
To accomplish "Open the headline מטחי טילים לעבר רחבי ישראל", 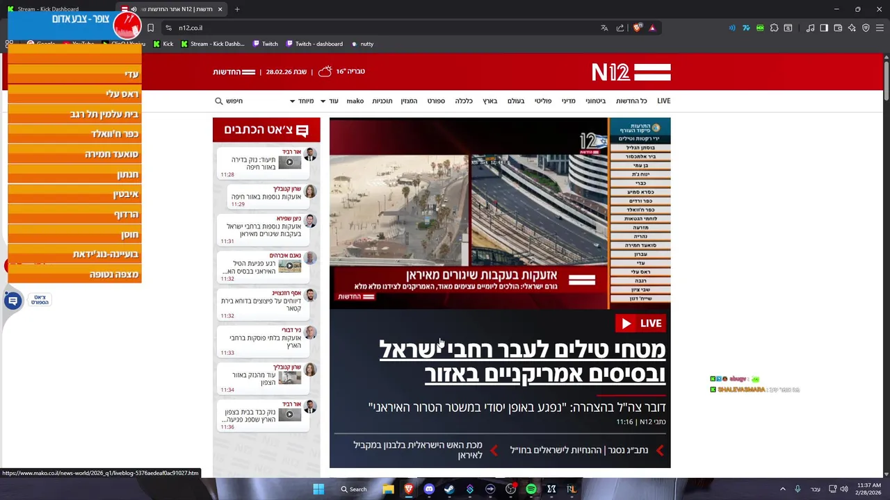I will [522, 361].
